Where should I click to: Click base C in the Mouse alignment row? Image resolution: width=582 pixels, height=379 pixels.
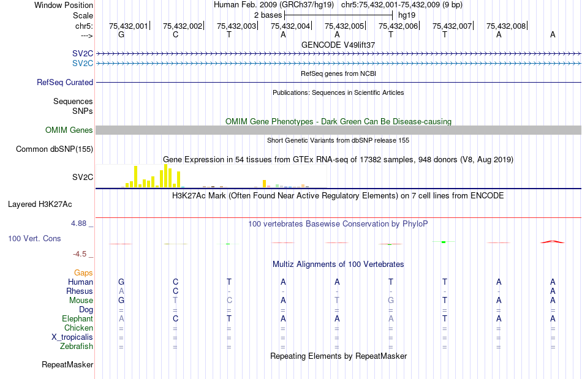229,301
